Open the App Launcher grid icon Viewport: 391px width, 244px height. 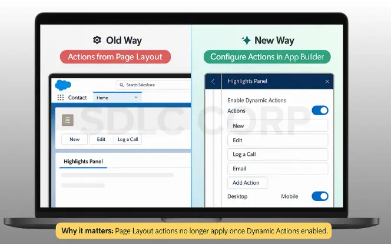point(60,98)
